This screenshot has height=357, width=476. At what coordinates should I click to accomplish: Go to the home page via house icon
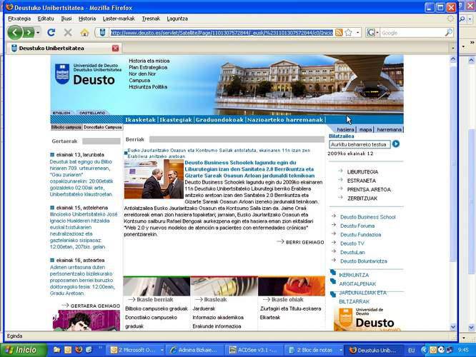pos(84,32)
